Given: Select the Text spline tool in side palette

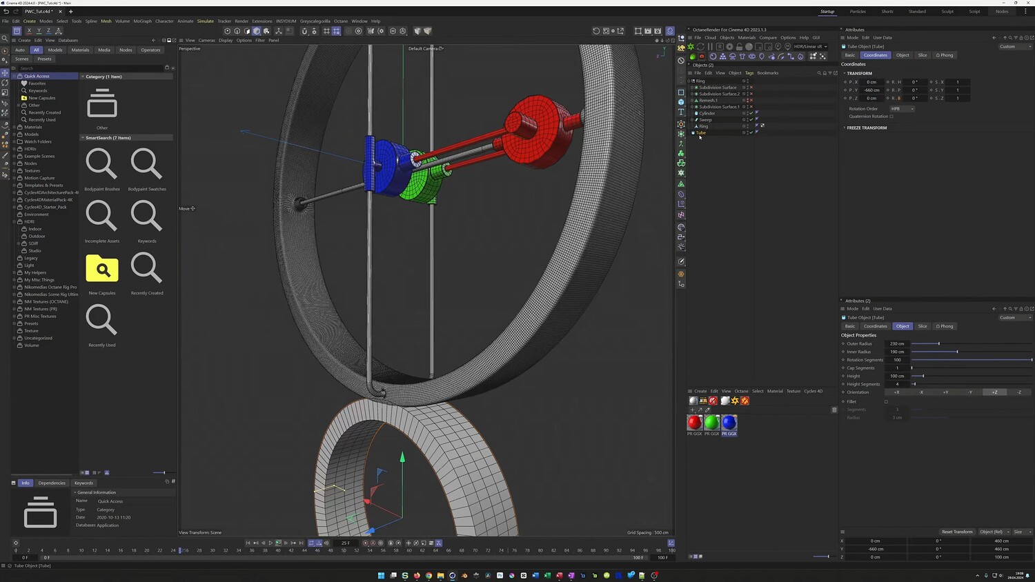Looking at the screenshot, I should [681, 112].
